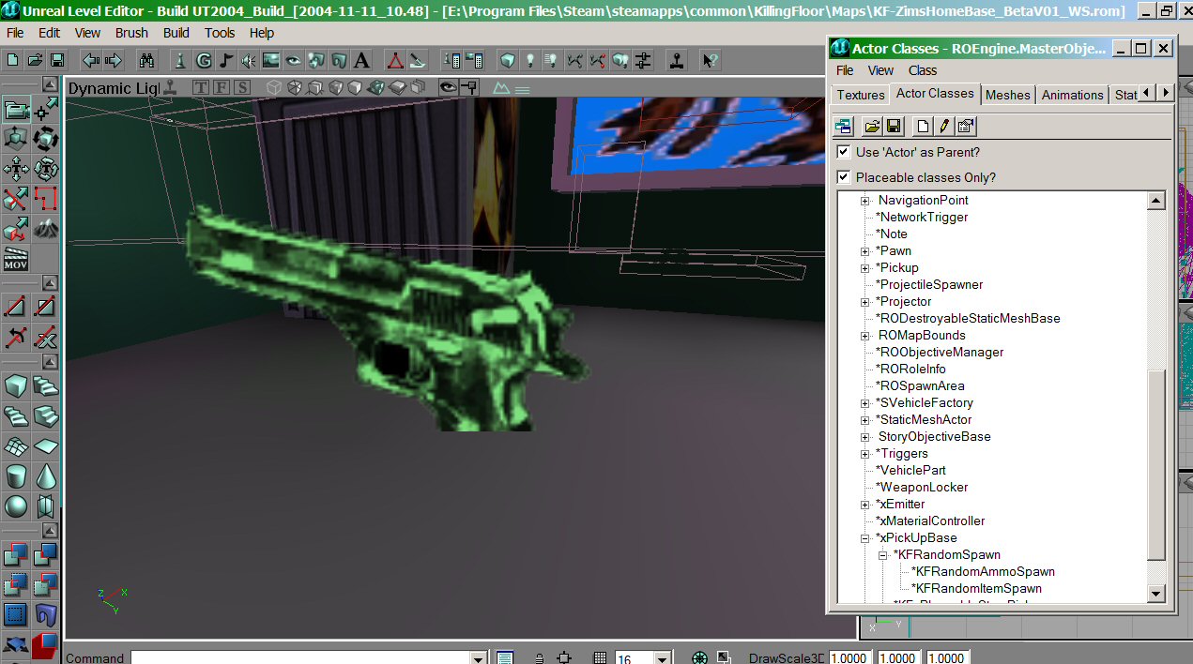Click the Build Lighting bulb icon
Screen dimensions: 1193x664
(x=530, y=60)
